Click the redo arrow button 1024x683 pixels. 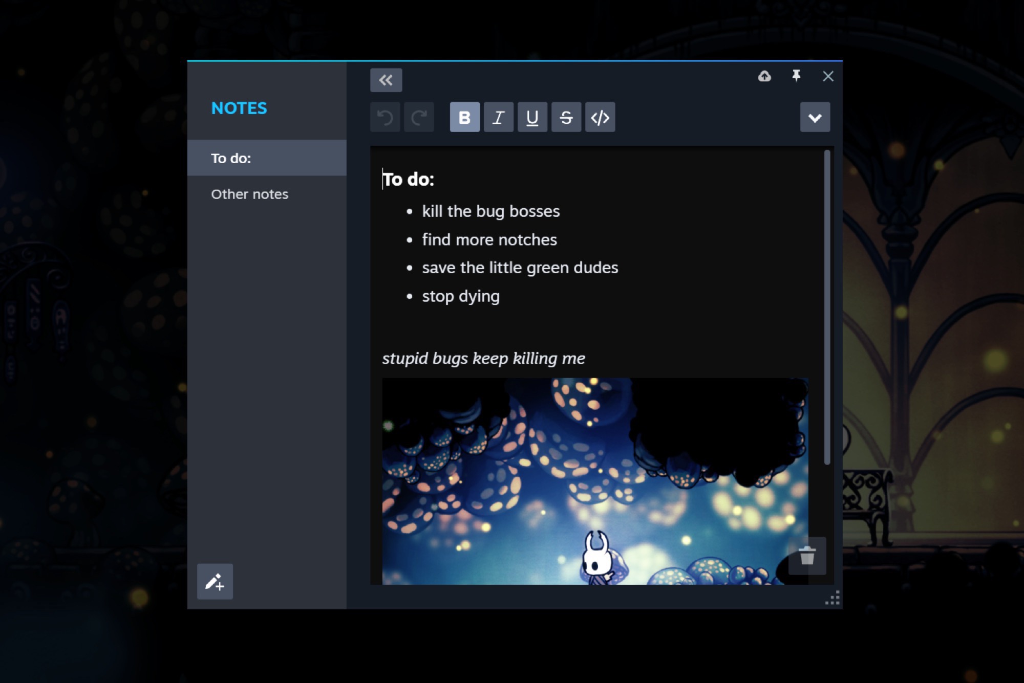(x=419, y=118)
